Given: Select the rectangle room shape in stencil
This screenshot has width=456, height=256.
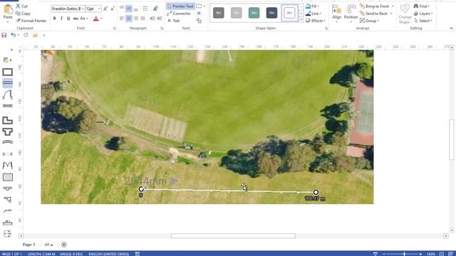Looking at the screenshot, I should click(x=8, y=72).
